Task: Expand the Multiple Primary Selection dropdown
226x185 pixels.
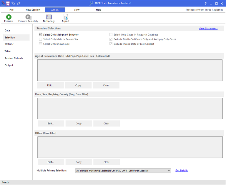Action: tap(169, 171)
